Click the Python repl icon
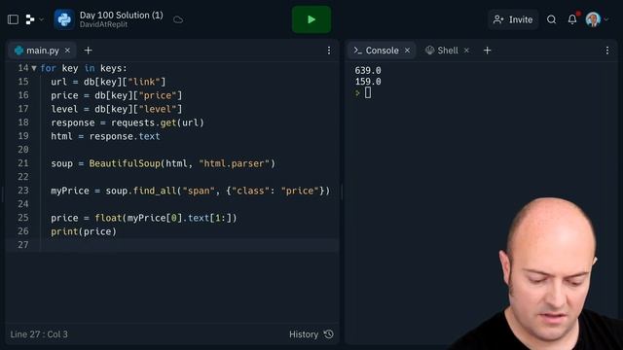Screen dimensions: 623x350 64,19
